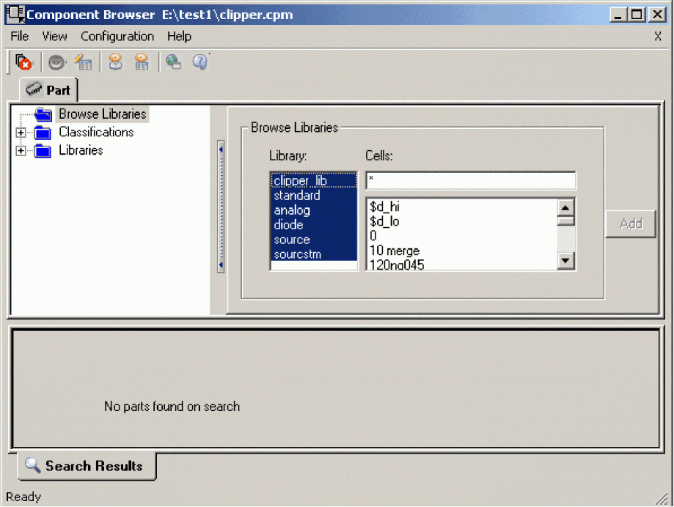Close the menu bar document with the X
The image size is (674, 507).
(x=658, y=37)
